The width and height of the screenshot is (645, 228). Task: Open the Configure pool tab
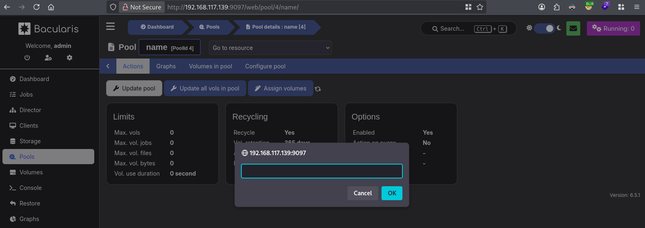[x=265, y=66]
